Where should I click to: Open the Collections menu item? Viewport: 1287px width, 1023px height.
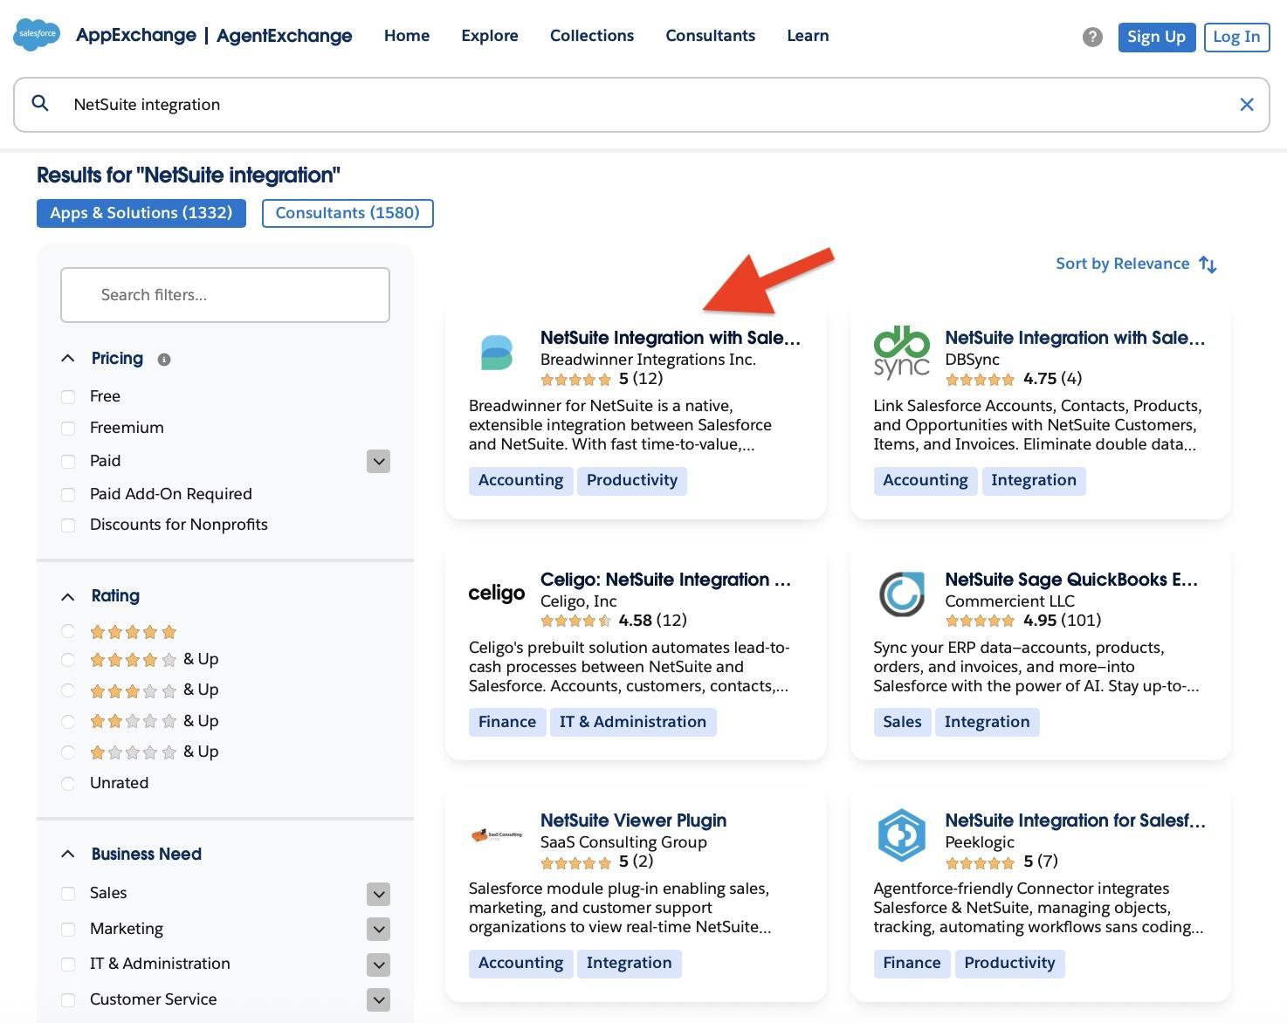point(592,36)
